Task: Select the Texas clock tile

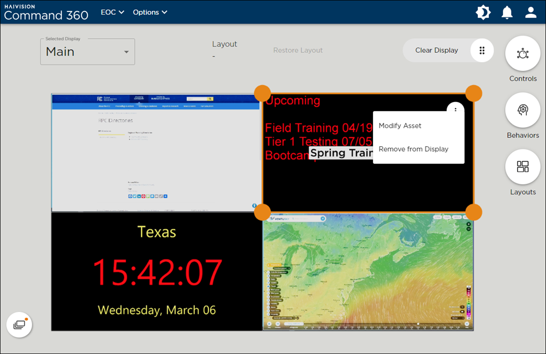Action: 157,271
